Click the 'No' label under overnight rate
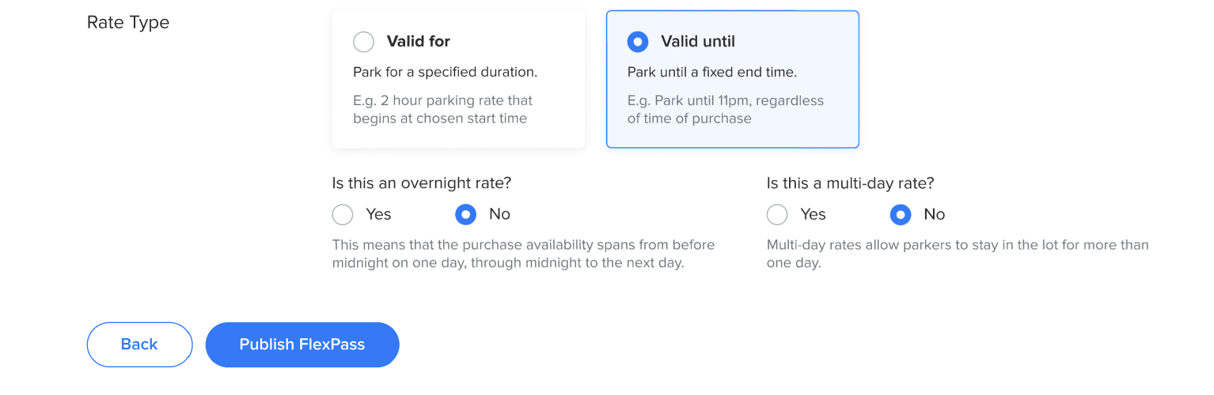 499,214
